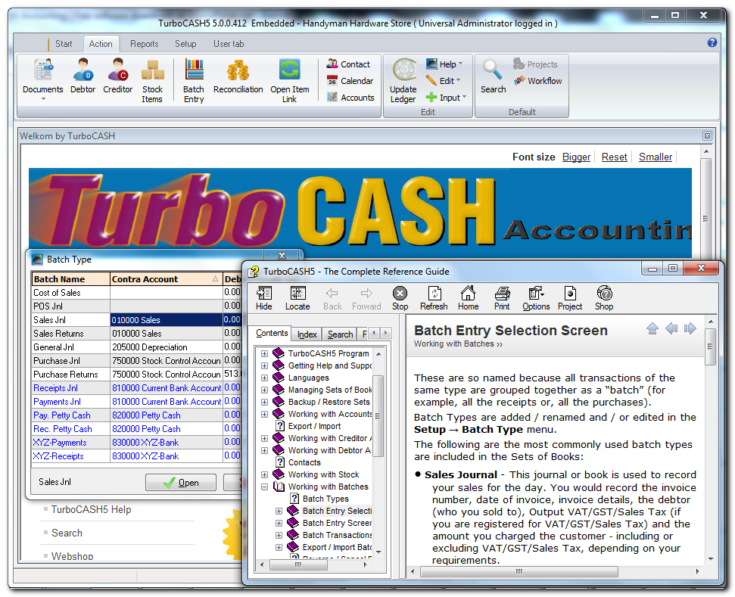Screen dimensions: 735x597
Task: Expand the Batch Transactions node
Action: pyautogui.click(x=279, y=535)
